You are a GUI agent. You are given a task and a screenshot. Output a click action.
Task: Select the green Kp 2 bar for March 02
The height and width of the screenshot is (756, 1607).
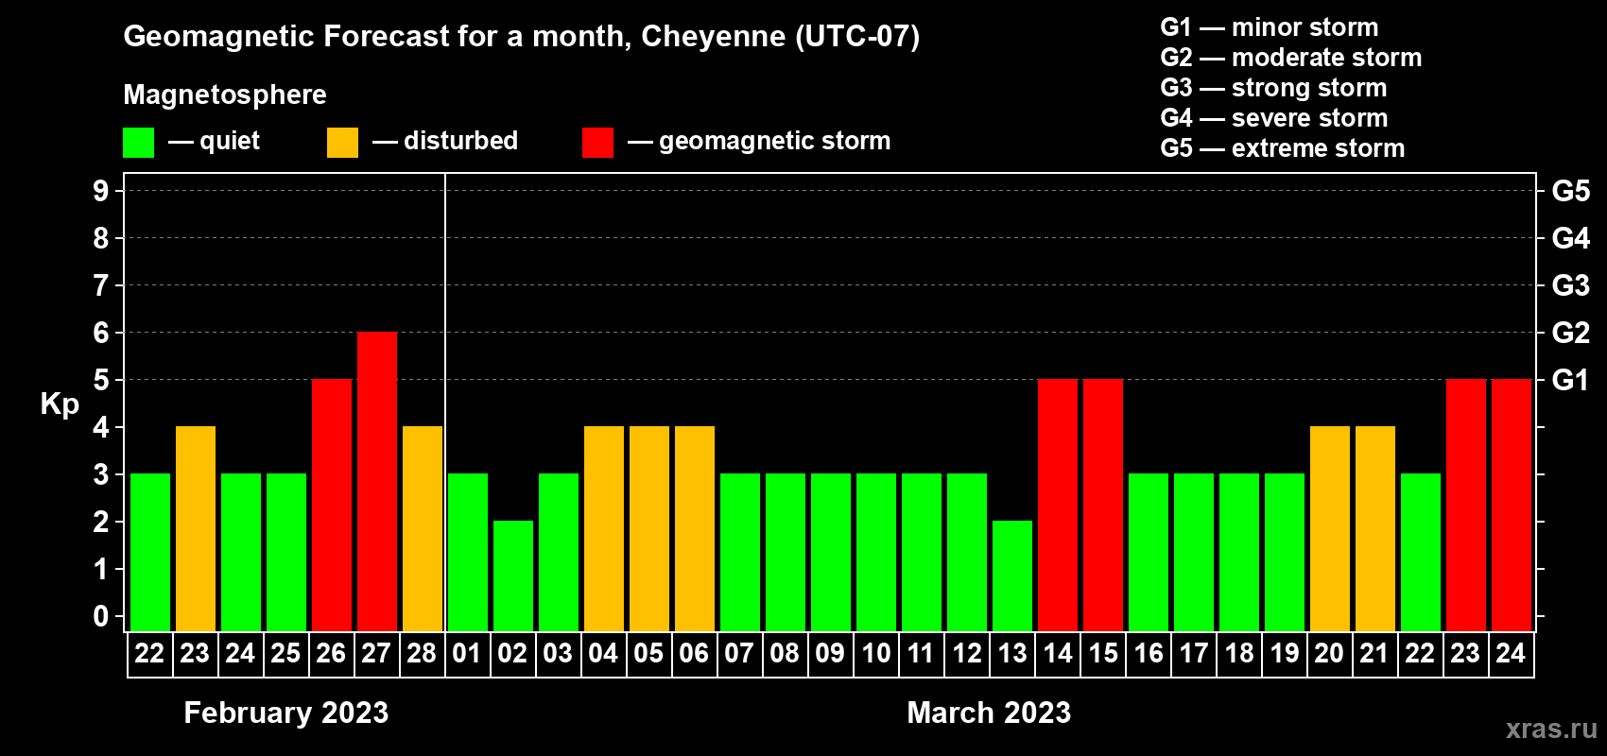click(513, 576)
